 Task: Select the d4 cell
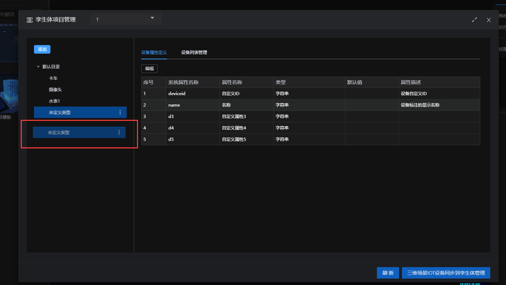pyautogui.click(x=193, y=128)
